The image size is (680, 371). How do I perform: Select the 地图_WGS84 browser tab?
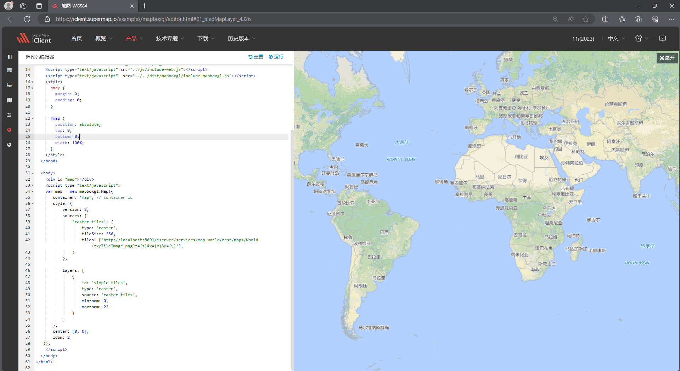point(92,6)
